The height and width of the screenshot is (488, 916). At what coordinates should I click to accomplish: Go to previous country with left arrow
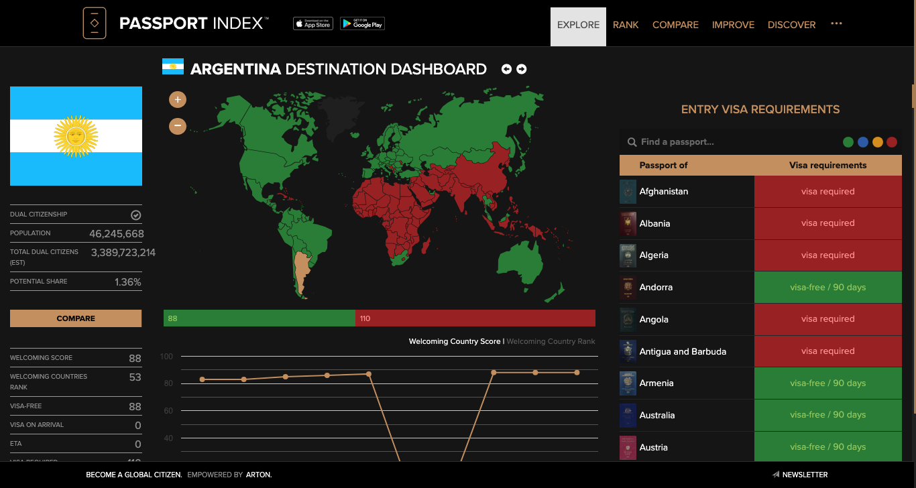(x=506, y=69)
